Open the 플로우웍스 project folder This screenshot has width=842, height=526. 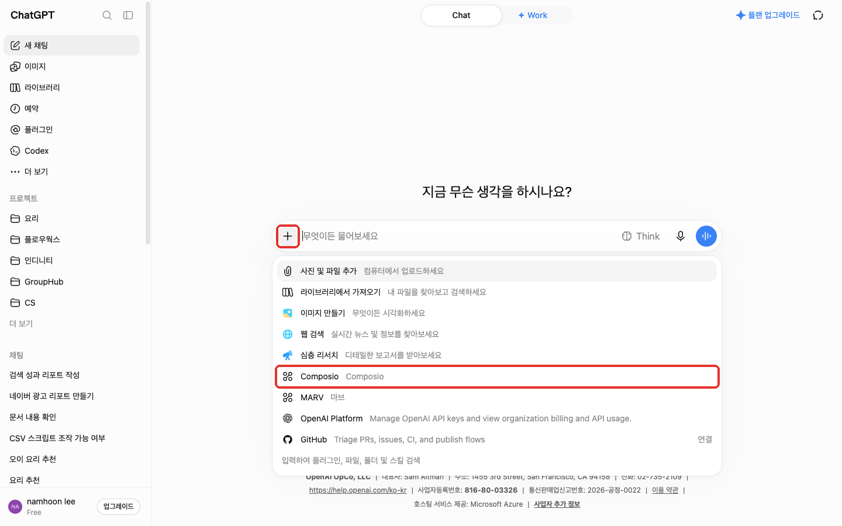click(71, 240)
